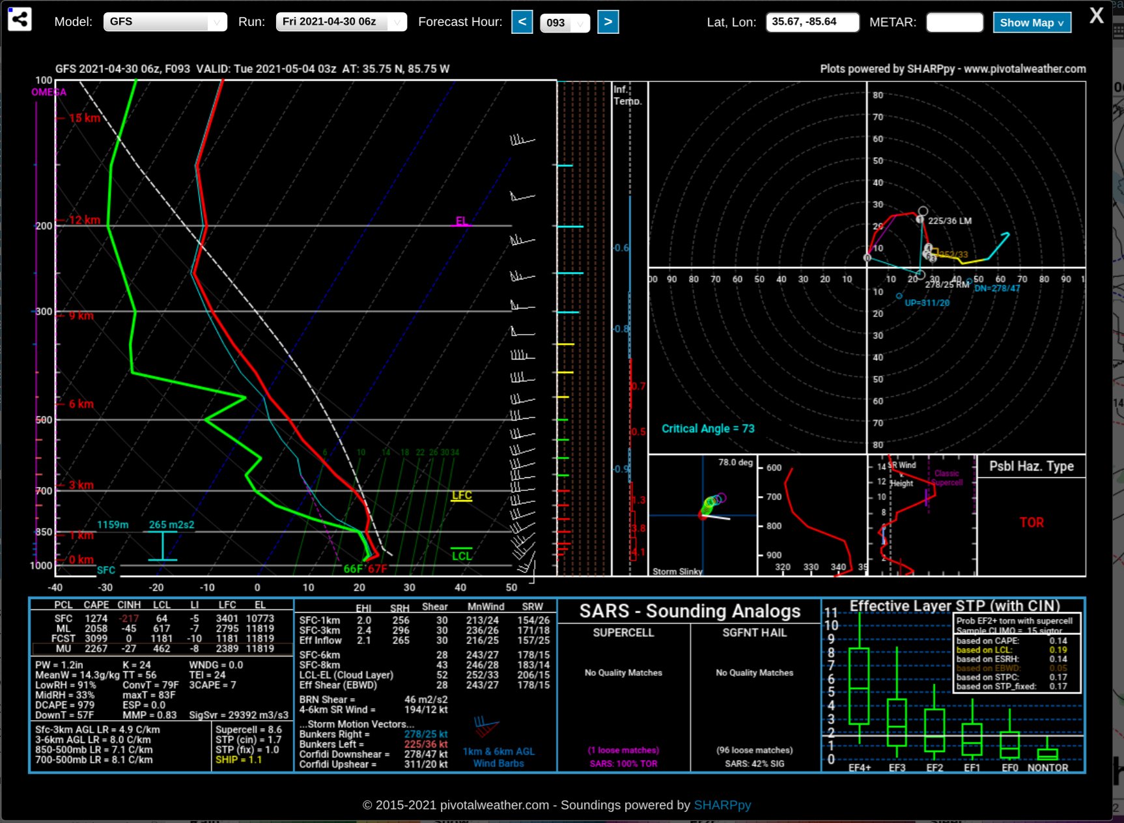1124x823 pixels.
Task: Click the SARS: 42% SIG text
Action: point(755,763)
